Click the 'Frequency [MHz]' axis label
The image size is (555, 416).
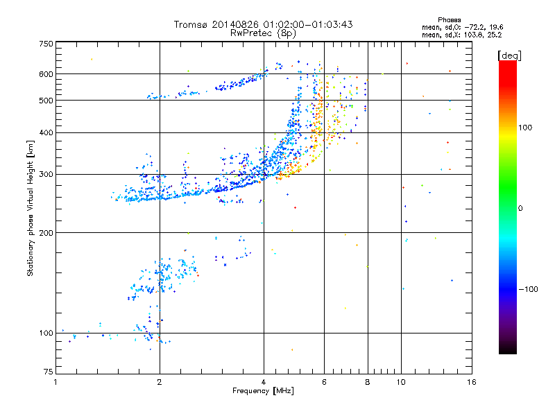(x=263, y=391)
